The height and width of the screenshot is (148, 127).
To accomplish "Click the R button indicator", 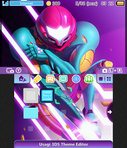I will click(x=120, y=71).
